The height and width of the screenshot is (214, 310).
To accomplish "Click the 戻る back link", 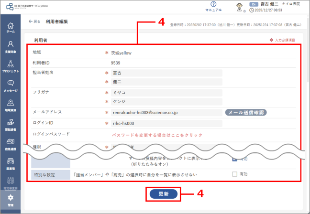I will pos(34,21).
